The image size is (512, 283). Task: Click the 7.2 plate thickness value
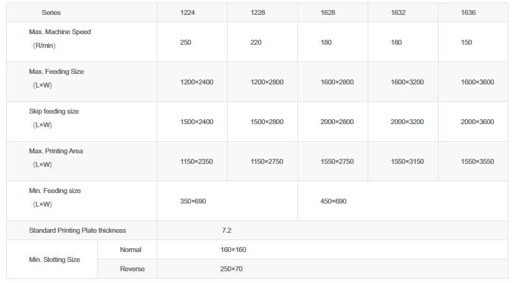click(x=226, y=230)
